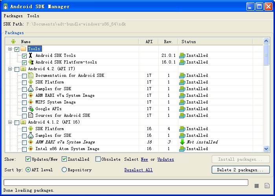275x196 pixels.
Task: Select the Sources for Android SDK row
Action: tap(134, 115)
